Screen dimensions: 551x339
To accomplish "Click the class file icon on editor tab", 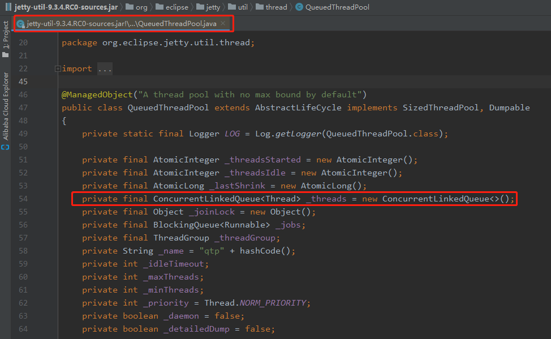I will coord(21,24).
